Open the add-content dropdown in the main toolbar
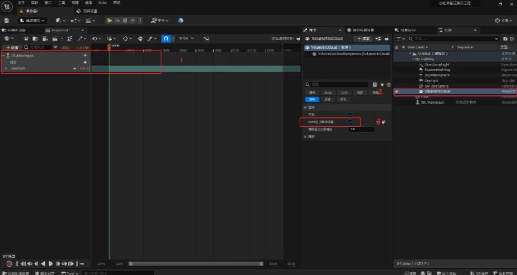 [60, 21]
